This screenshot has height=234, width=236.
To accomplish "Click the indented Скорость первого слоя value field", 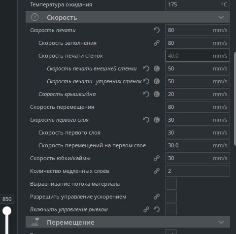I will tap(198, 133).
